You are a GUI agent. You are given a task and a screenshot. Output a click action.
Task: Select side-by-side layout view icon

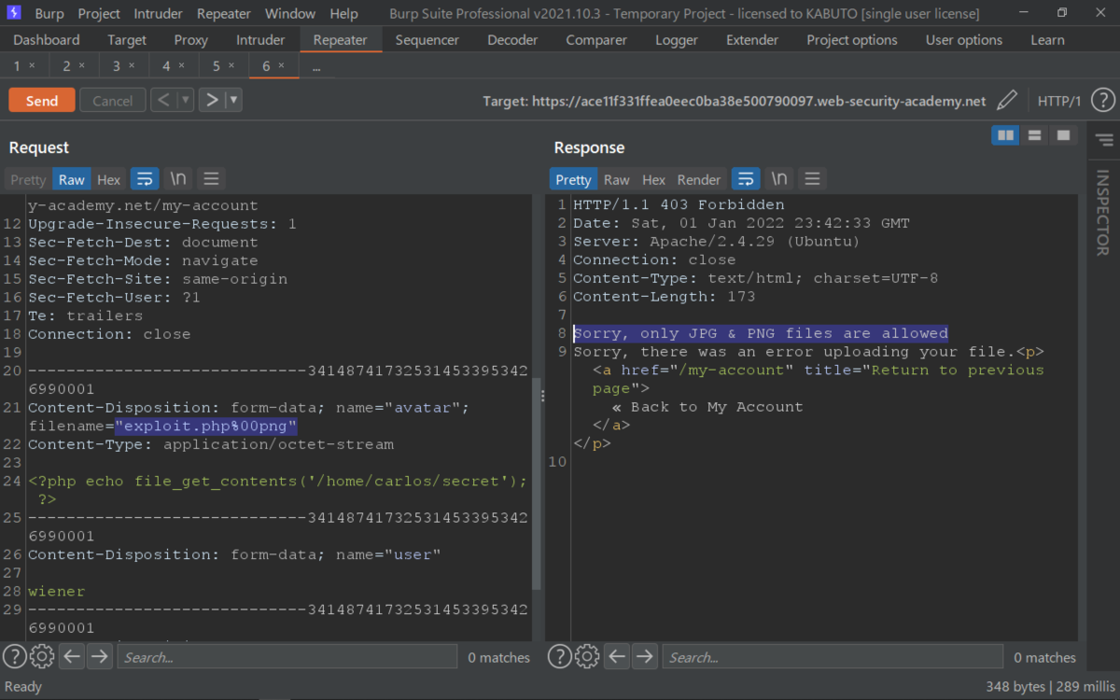[x=1005, y=136]
